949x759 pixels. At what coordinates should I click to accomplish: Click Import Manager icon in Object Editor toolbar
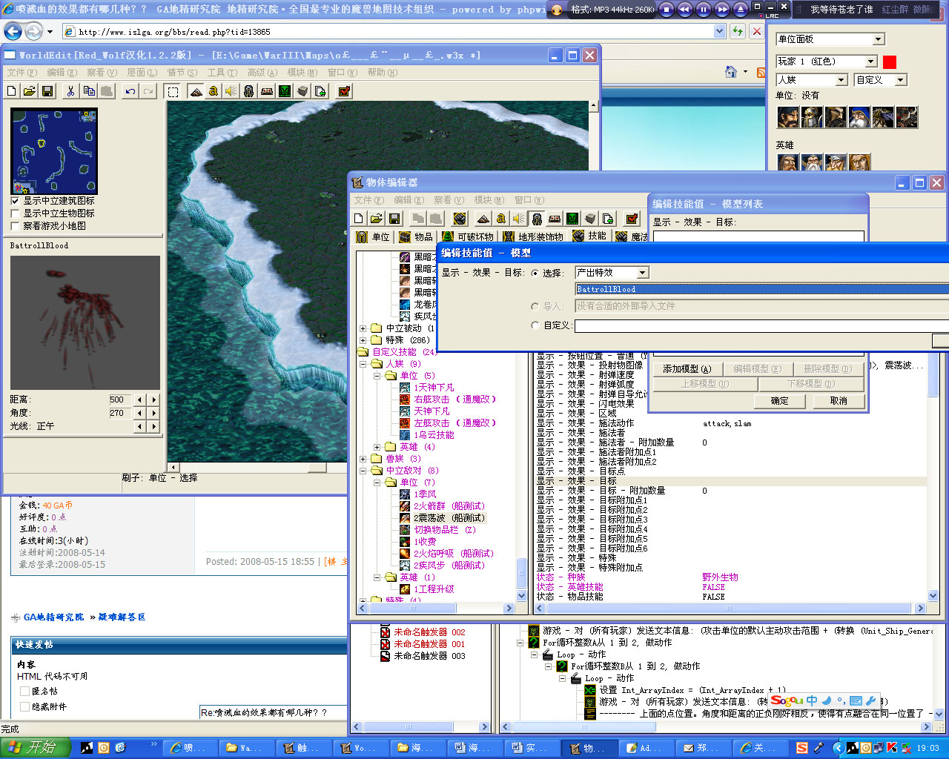tap(608, 219)
